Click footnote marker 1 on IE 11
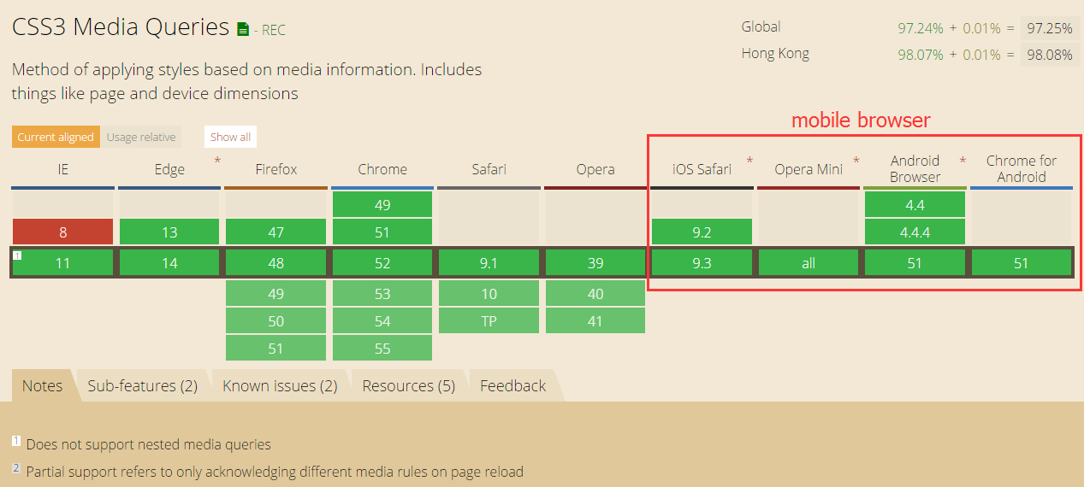Image resolution: width=1084 pixels, height=487 pixels. pos(16,255)
